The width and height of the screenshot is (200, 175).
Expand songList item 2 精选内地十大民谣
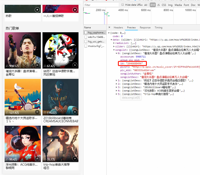coord(116,84)
